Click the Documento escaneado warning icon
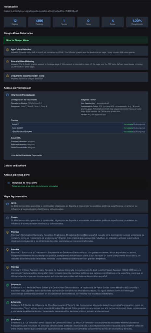Image resolution: width=151 pixels, height=333 pixels. tap(7, 75)
